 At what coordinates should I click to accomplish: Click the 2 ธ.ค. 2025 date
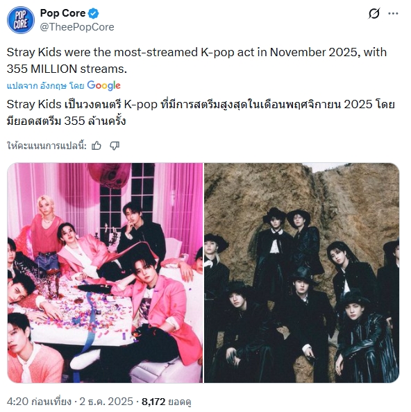click(106, 402)
